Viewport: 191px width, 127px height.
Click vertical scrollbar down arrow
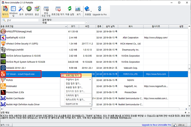[x=189, y=106]
